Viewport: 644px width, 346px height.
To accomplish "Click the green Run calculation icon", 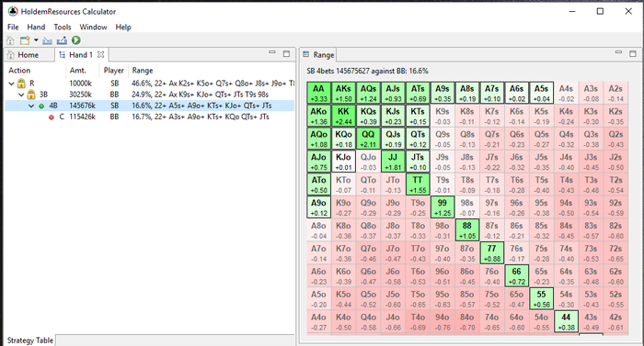I will (76, 40).
